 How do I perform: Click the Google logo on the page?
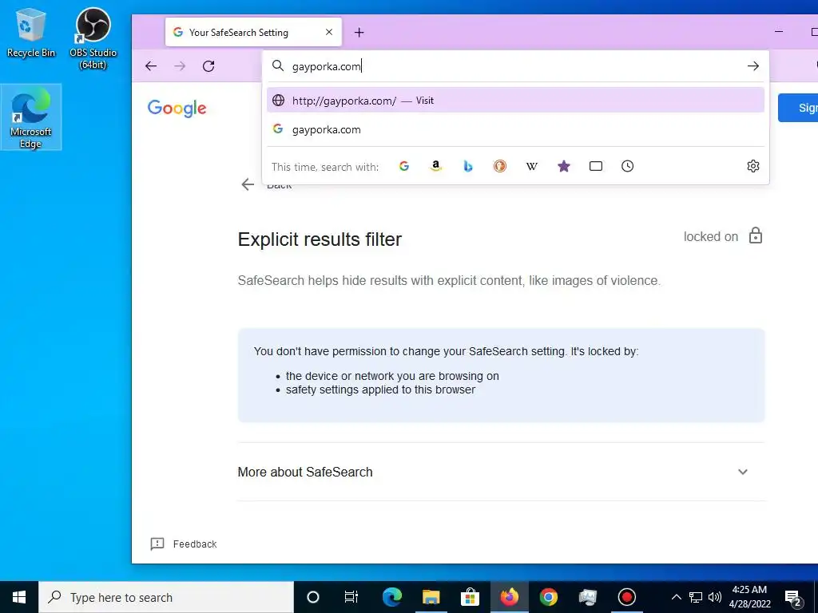click(x=177, y=109)
